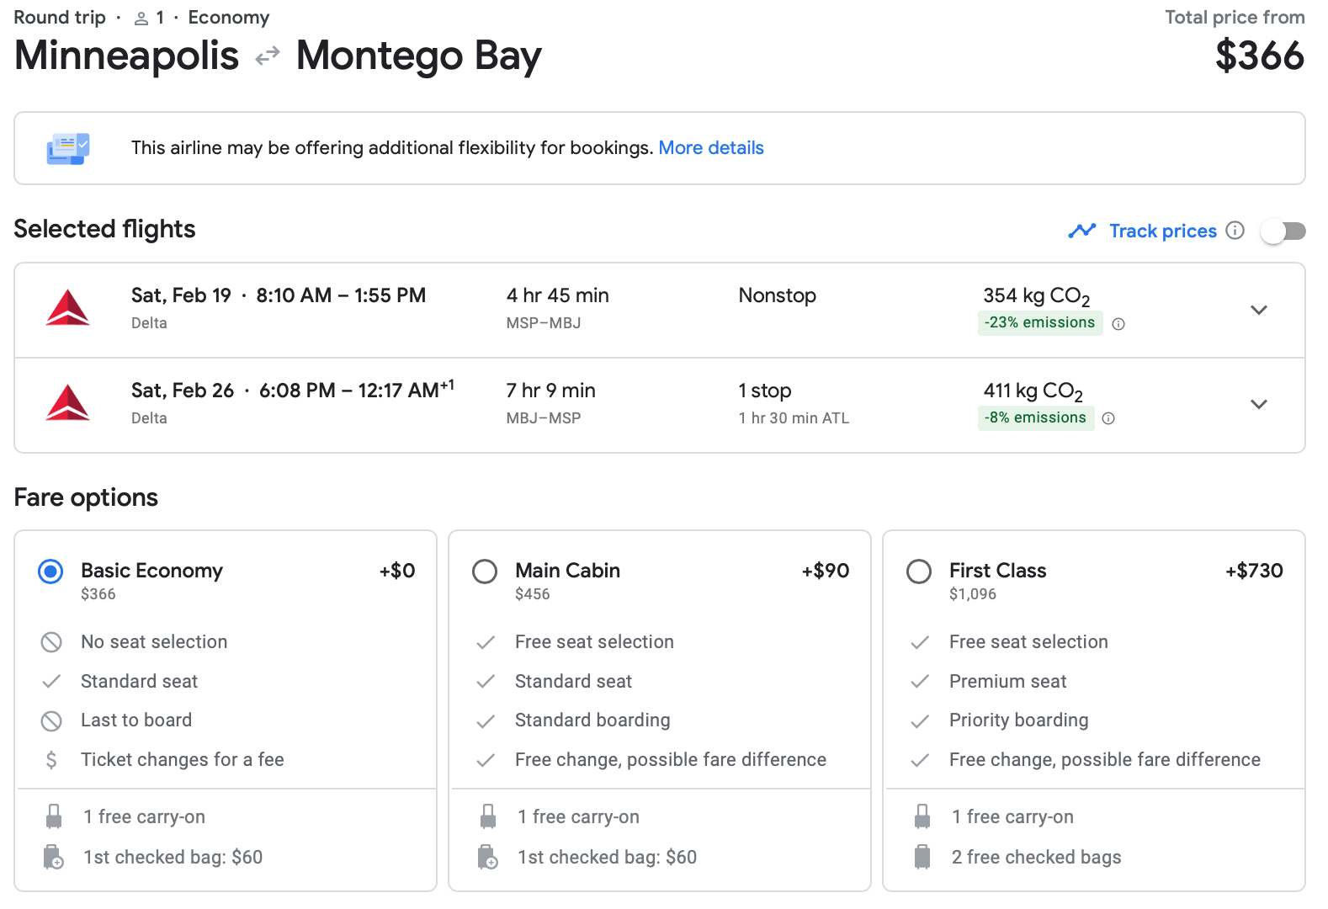
Task: Select the Basic Economy fare option
Action: [x=50, y=572]
